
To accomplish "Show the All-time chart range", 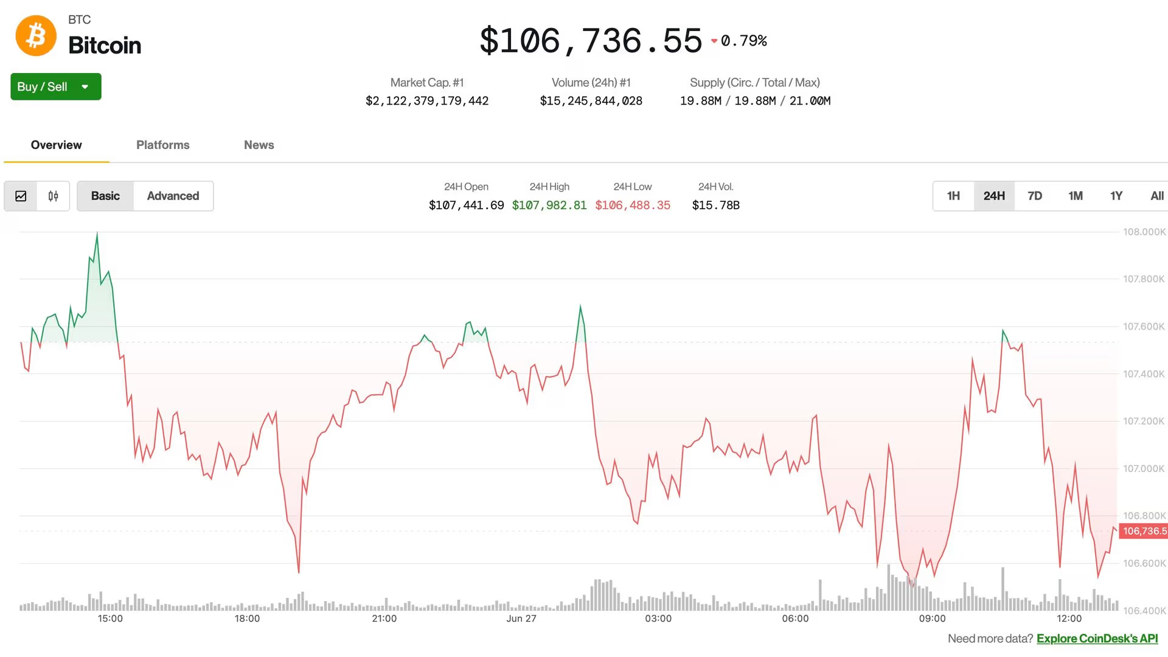I will pos(1156,196).
